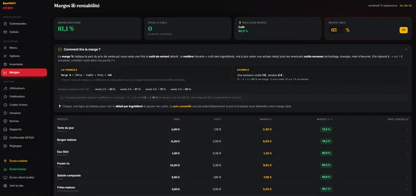Click the Marge moyenne 81,1 % card
416x196 pixels.
(98, 29)
